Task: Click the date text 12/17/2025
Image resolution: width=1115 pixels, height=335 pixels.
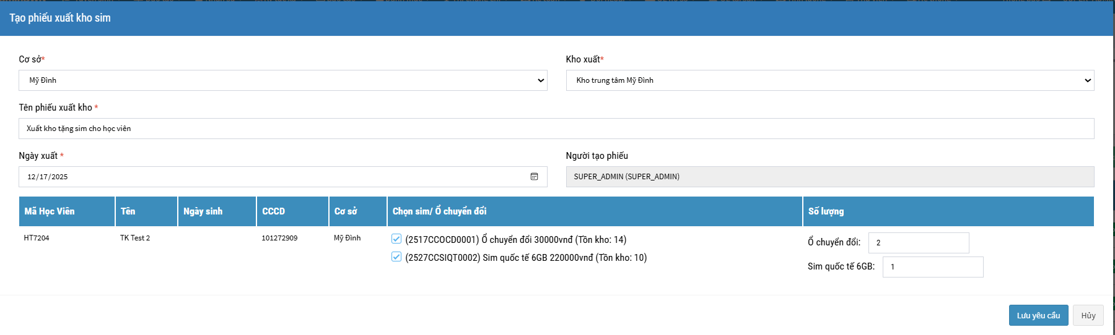Action: point(48,177)
